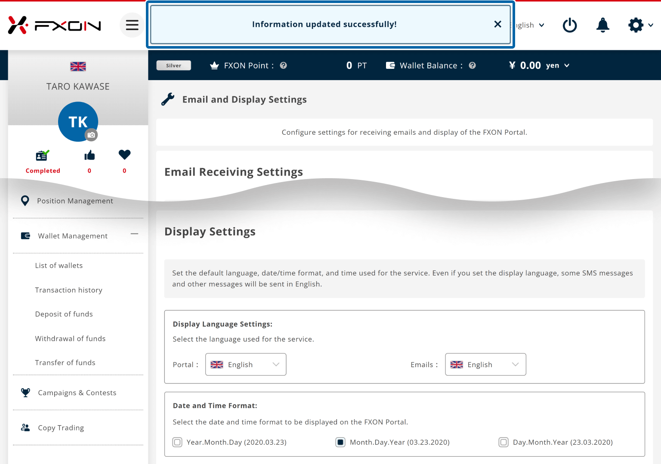The width and height of the screenshot is (661, 464).
Task: Click the wrench icon beside page title
Action: pyautogui.click(x=168, y=99)
